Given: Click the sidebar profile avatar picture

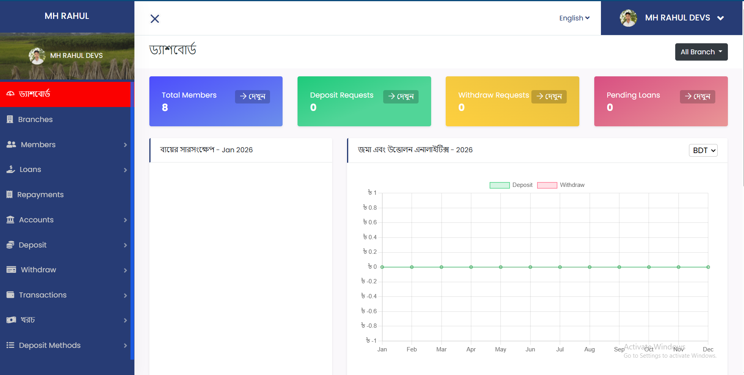Looking at the screenshot, I should tap(37, 56).
